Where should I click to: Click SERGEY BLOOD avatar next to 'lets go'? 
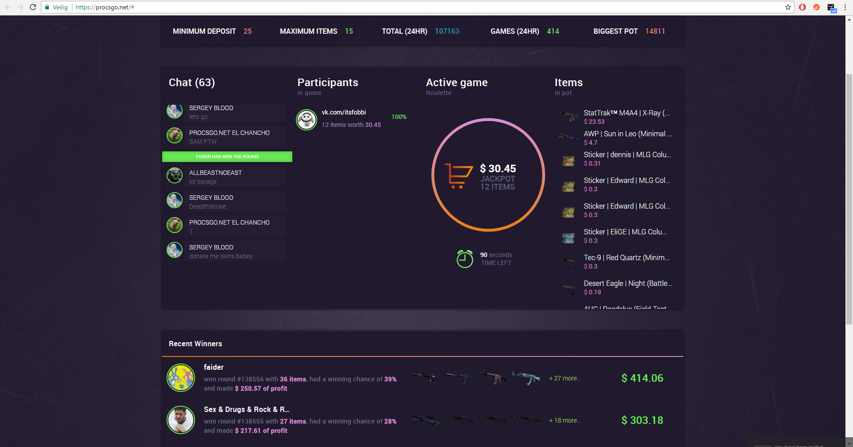175,111
